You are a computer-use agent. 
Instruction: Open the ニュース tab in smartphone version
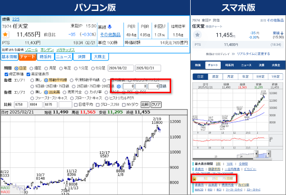point(246,65)
